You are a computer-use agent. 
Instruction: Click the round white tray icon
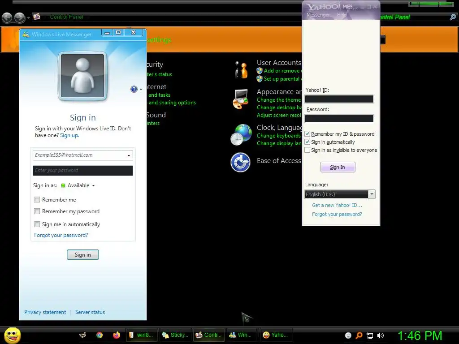pos(348,335)
